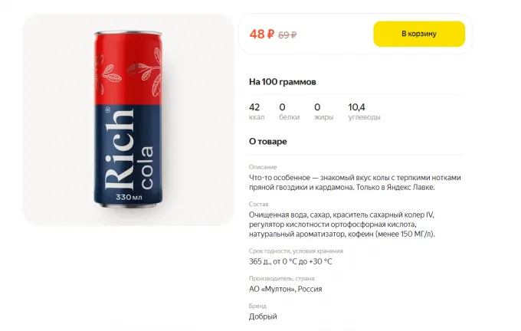Add the cola to cart with В корзину
Image resolution: width=521 pixels, height=331 pixels.
(419, 34)
